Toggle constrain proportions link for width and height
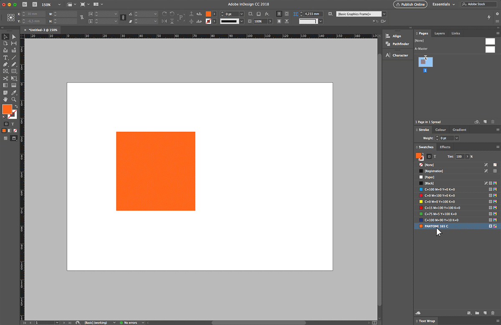 (x=82, y=17)
